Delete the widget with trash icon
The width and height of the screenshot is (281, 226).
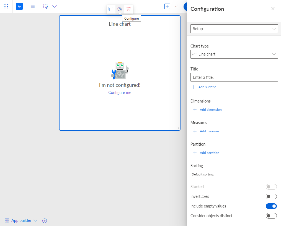[128, 9]
